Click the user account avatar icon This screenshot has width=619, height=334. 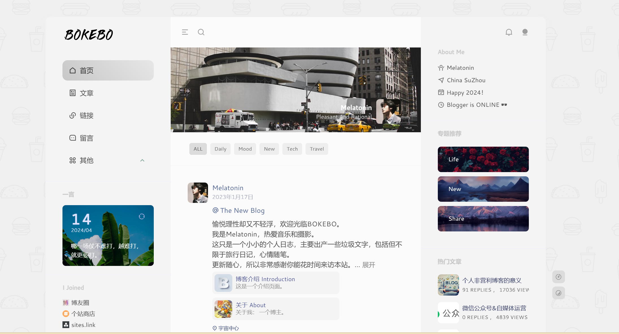tap(525, 32)
